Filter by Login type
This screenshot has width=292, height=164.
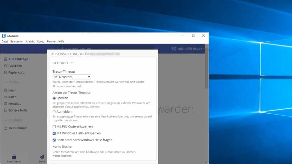(x=12, y=90)
